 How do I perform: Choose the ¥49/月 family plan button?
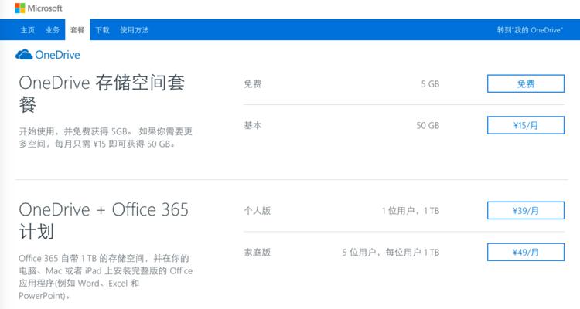click(x=526, y=252)
